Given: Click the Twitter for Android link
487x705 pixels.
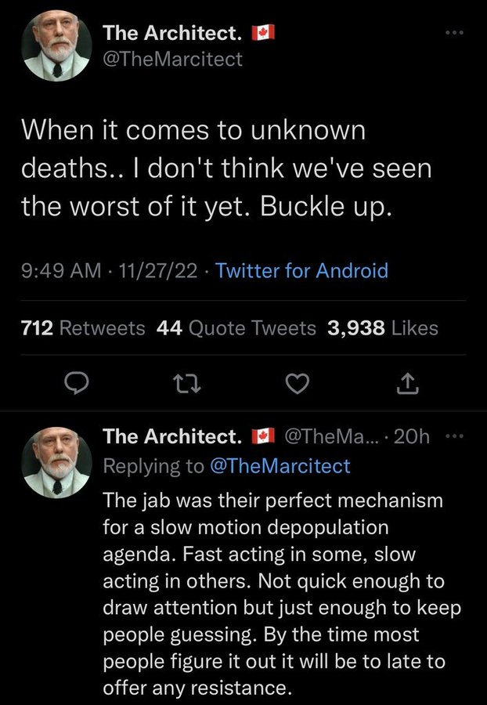Looking at the screenshot, I should (x=301, y=271).
